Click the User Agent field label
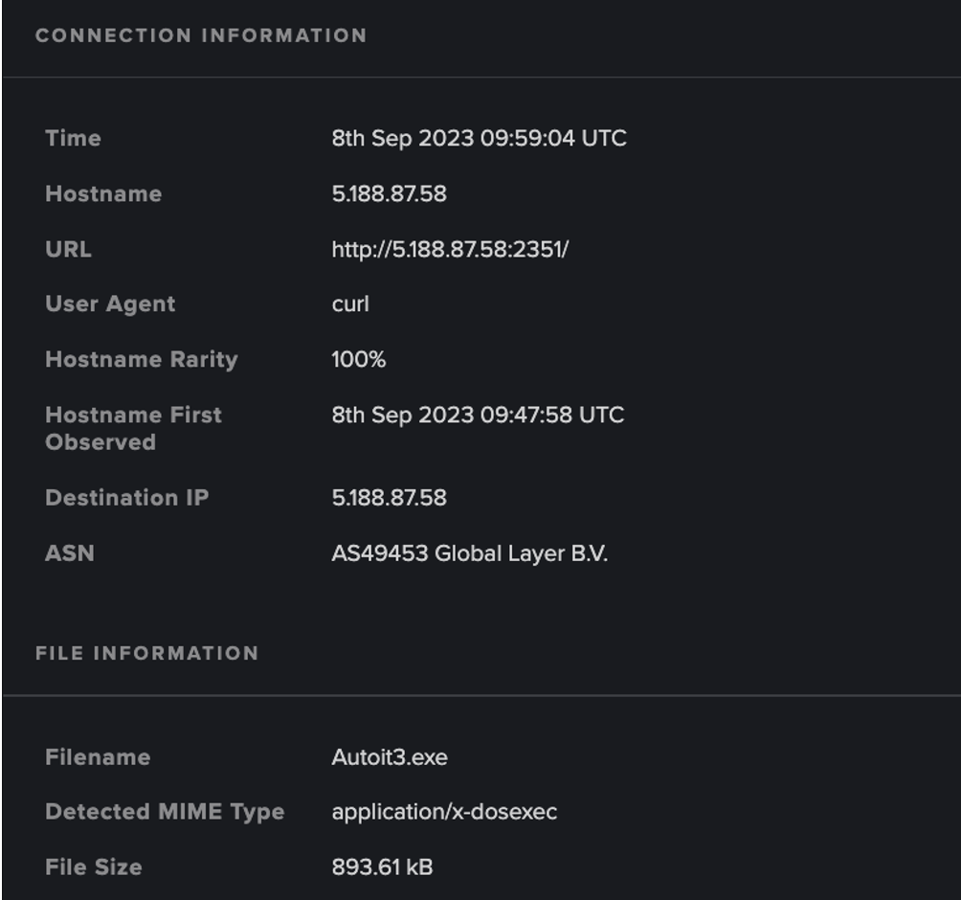 tap(110, 304)
